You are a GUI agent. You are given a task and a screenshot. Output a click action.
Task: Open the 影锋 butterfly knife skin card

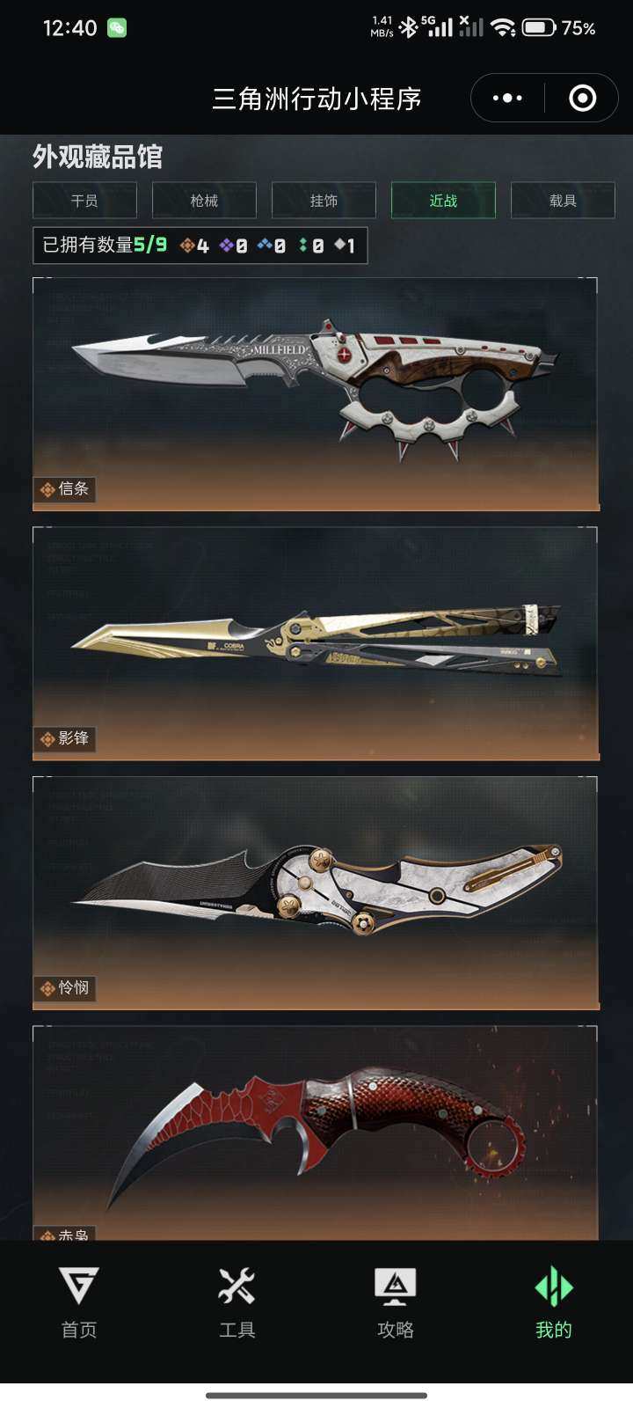tap(316, 643)
